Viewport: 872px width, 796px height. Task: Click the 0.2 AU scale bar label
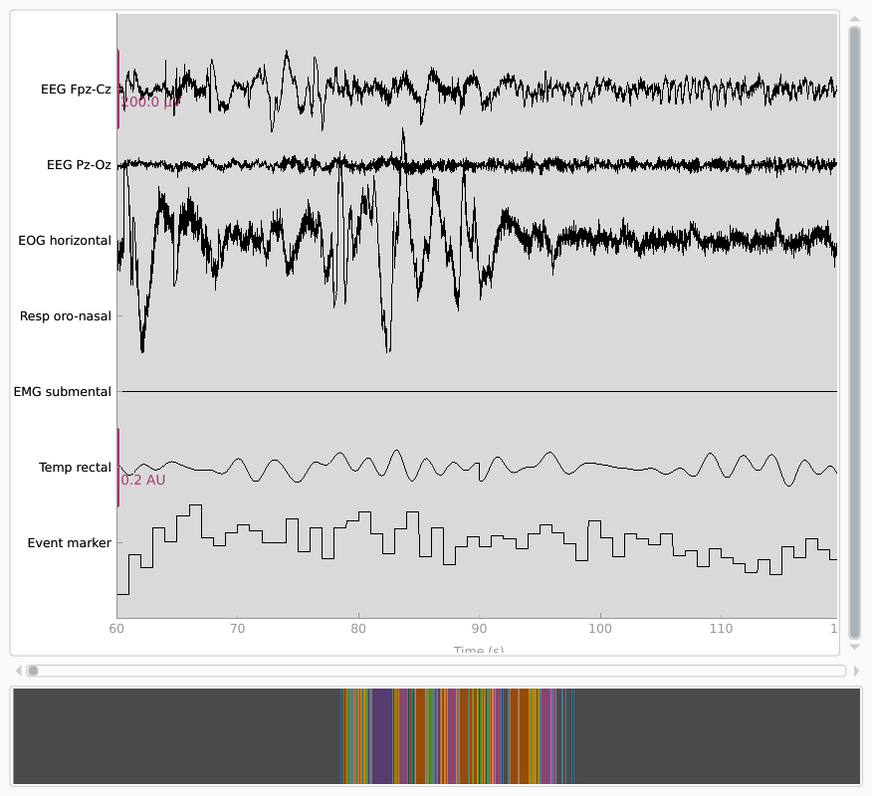143,480
